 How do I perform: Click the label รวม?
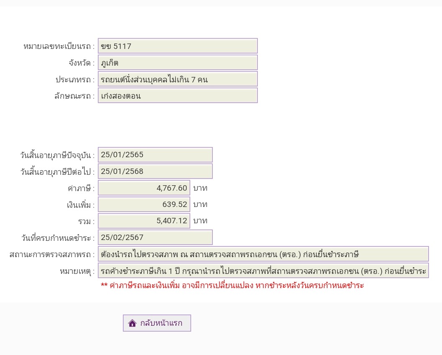click(x=86, y=222)
